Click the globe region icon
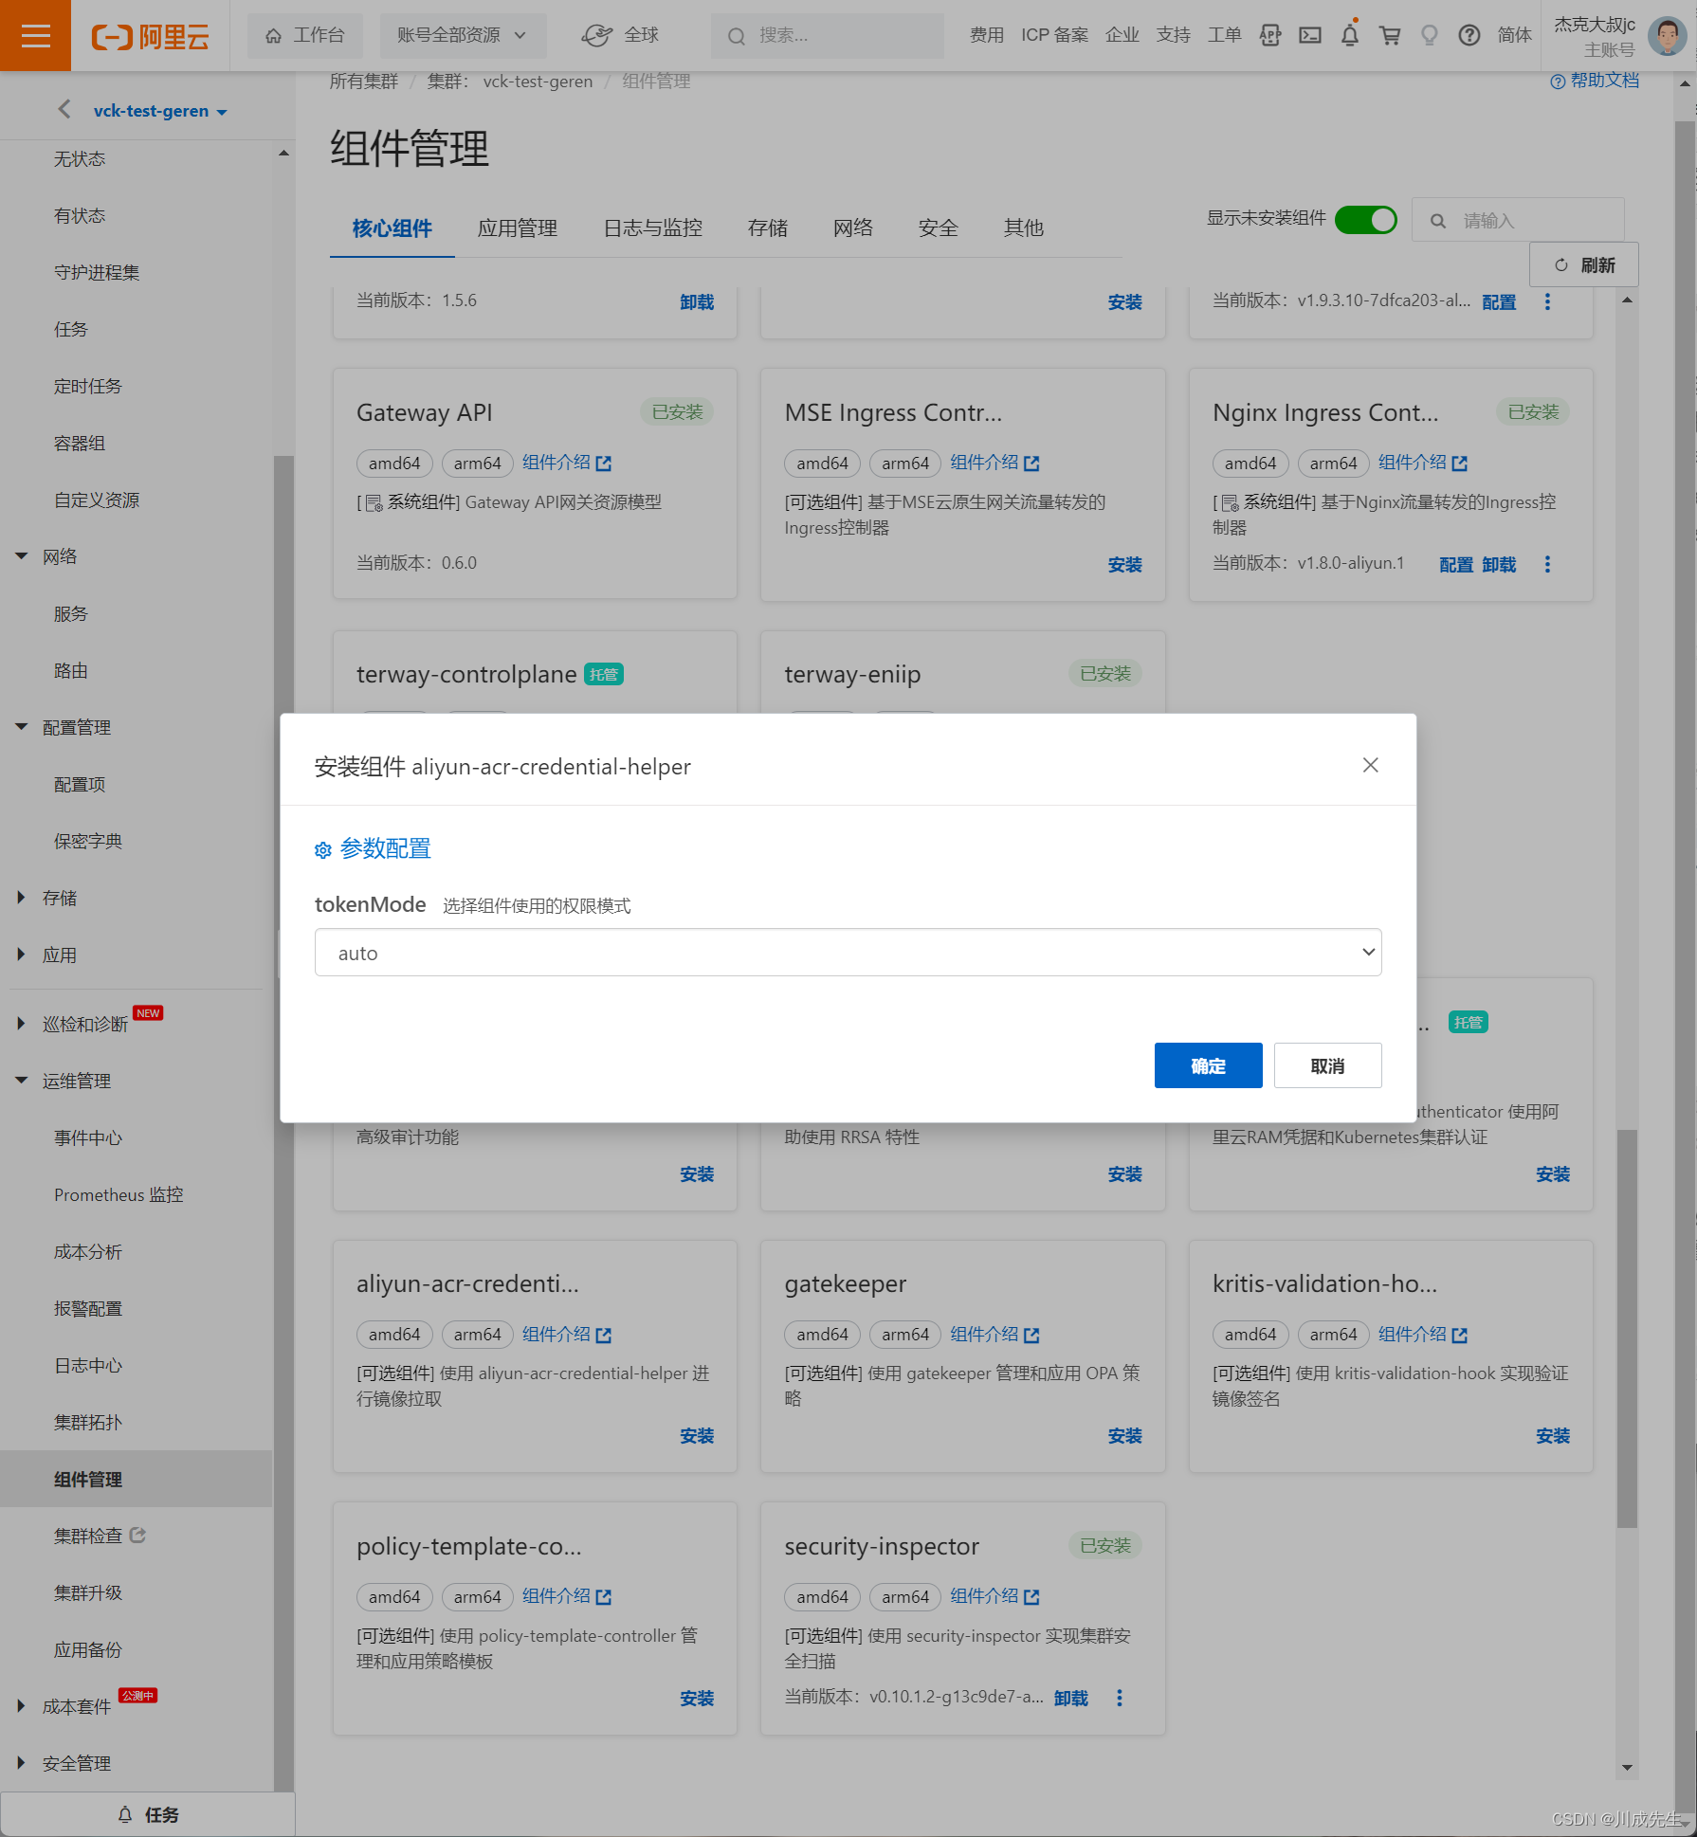1697x1837 pixels. pos(596,35)
